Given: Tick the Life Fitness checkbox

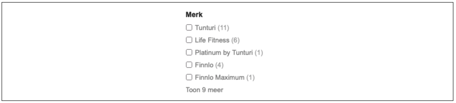Looking at the screenshot, I should [189, 40].
